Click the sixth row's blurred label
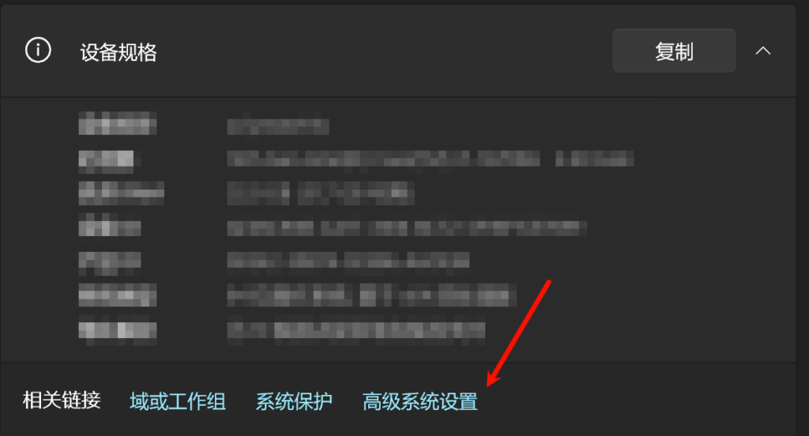The image size is (809, 436). click(x=118, y=295)
